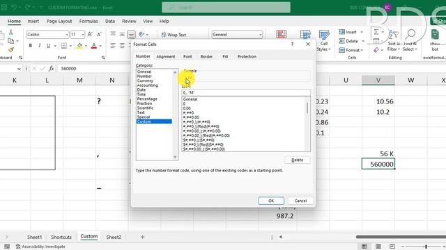
Task: Expand the Insert cells dropdown
Action: pos(362,33)
